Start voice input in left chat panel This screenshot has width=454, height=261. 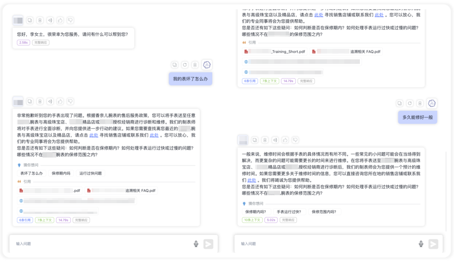tap(196, 244)
